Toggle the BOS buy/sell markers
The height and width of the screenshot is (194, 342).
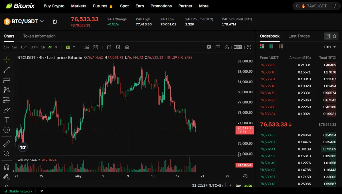pyautogui.click(x=238, y=47)
